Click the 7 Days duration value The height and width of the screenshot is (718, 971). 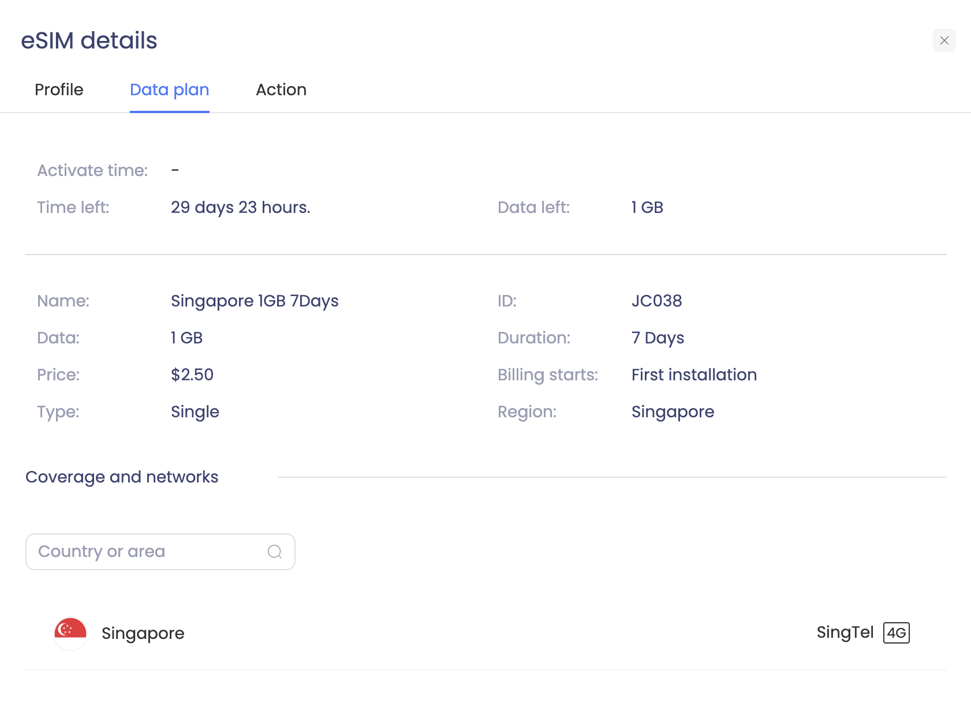(x=658, y=338)
